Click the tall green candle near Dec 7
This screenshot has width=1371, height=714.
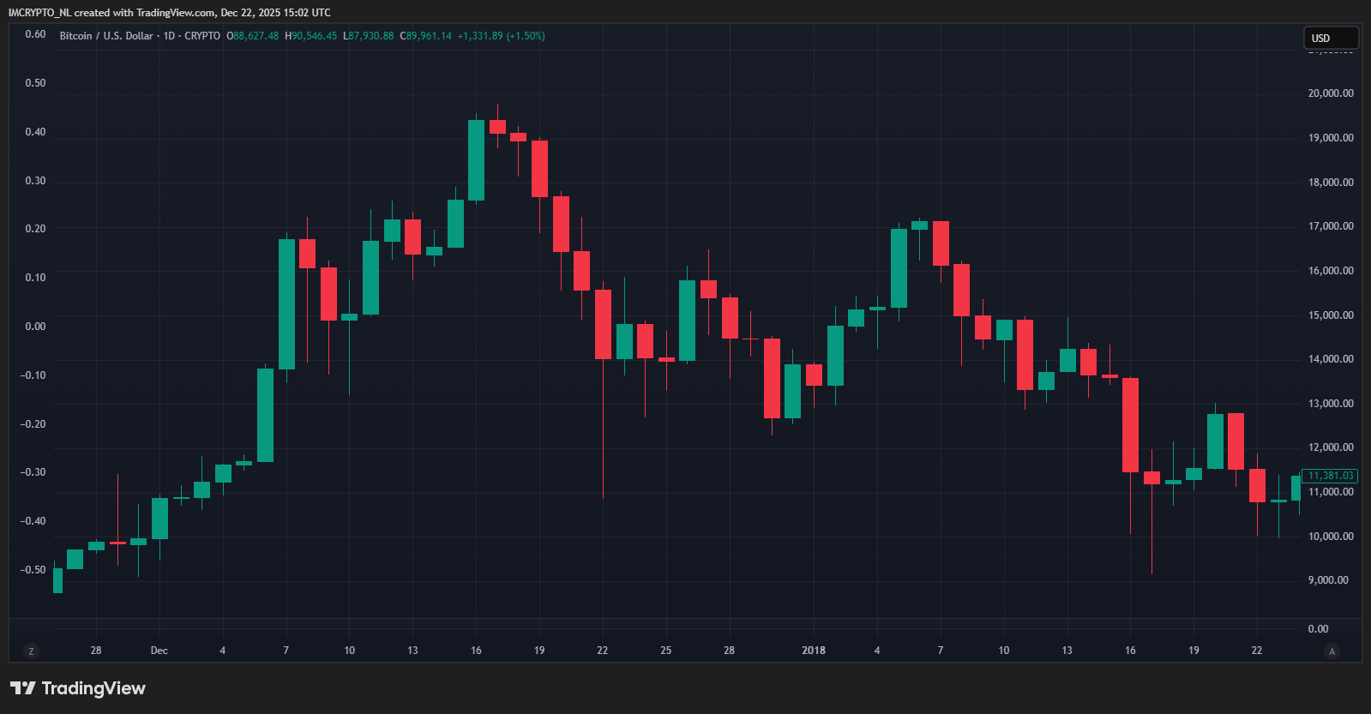[x=286, y=304]
